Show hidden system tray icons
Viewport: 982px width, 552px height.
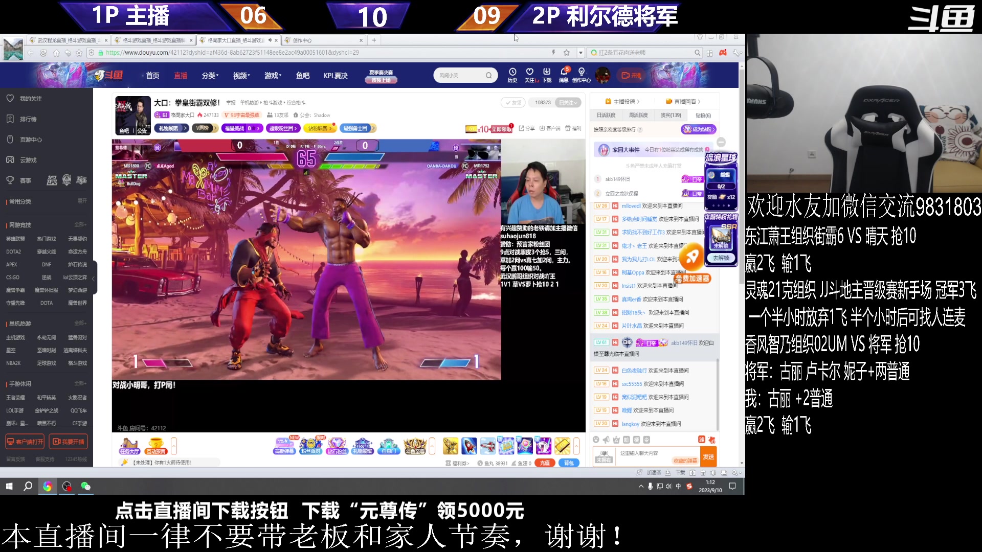tap(641, 486)
